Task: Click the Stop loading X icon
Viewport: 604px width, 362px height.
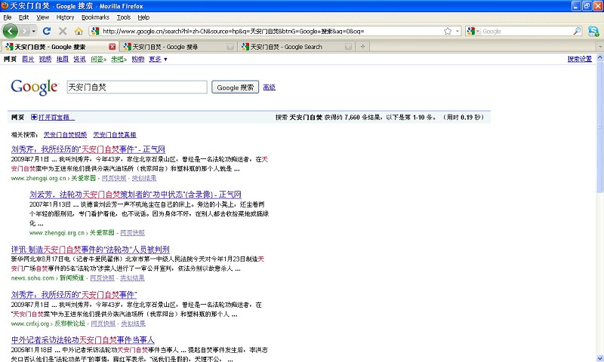Action: (x=63, y=31)
